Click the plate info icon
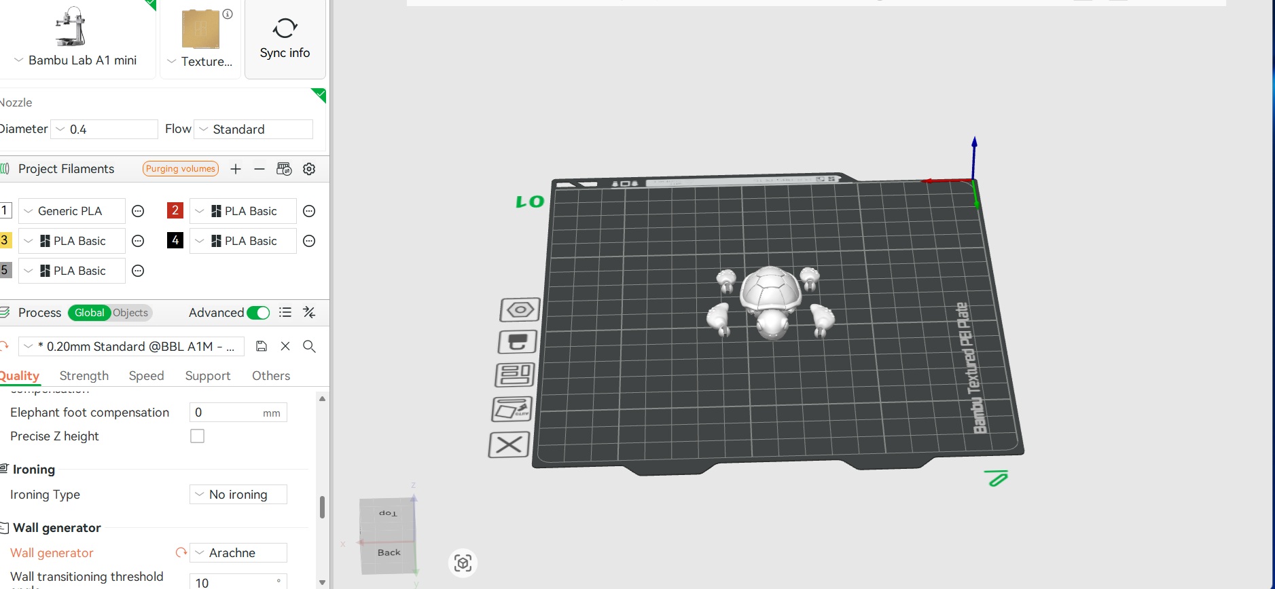 [228, 14]
